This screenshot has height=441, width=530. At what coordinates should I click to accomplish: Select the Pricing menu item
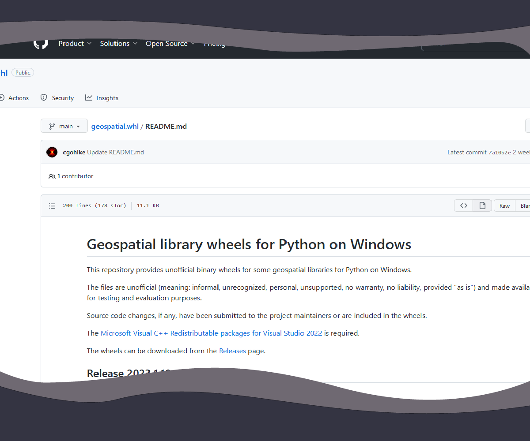tap(215, 43)
